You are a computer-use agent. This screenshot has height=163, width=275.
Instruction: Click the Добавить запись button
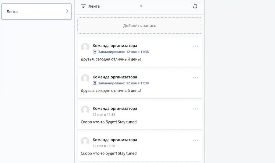click(x=139, y=26)
